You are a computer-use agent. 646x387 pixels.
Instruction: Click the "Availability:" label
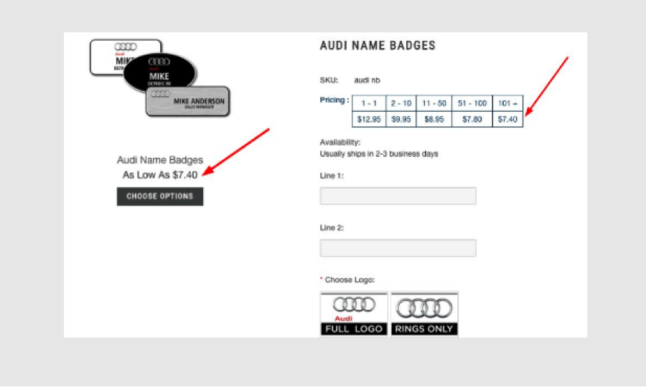click(340, 143)
